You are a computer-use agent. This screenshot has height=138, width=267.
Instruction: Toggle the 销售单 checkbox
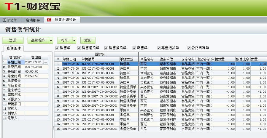click(x=57, y=48)
